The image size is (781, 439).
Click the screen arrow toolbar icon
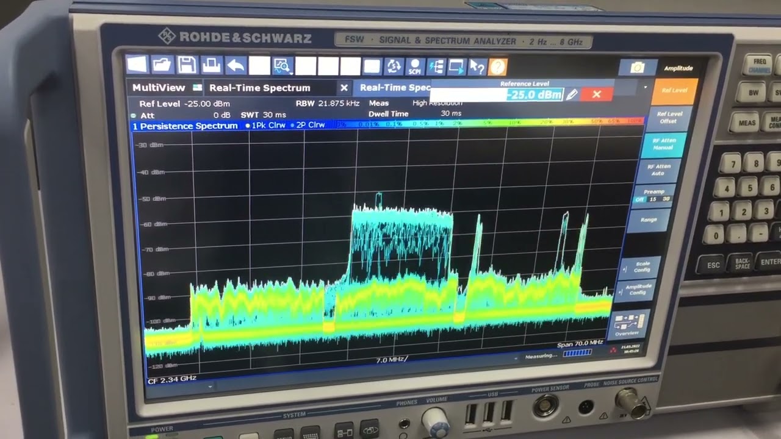456,66
